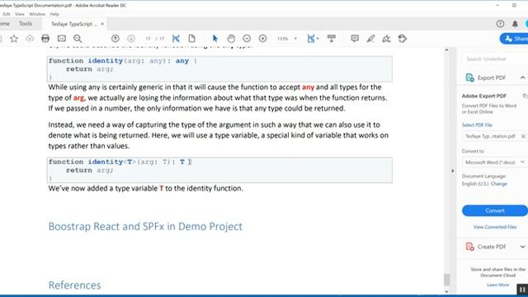Screen dimensions: 528x297
Task: Open the find text magnifier
Action: 78,39
